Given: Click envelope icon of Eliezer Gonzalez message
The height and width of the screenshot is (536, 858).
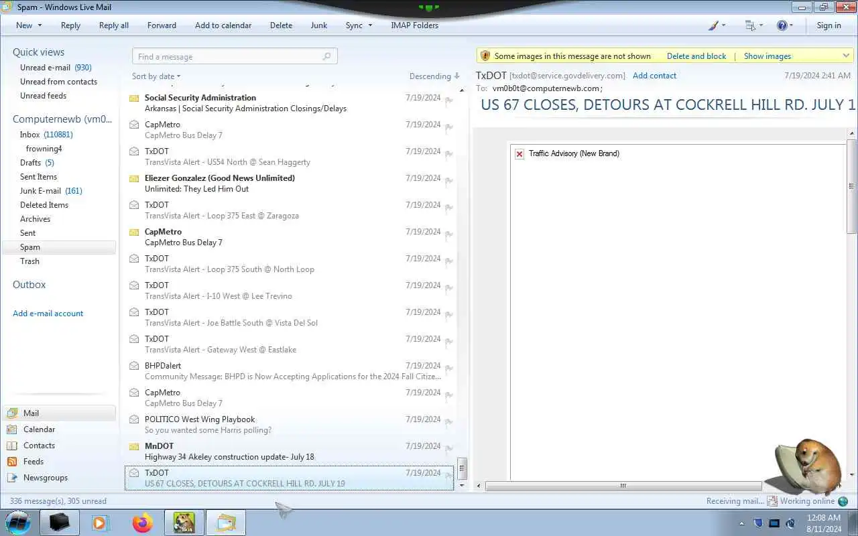Looking at the screenshot, I should (x=134, y=178).
